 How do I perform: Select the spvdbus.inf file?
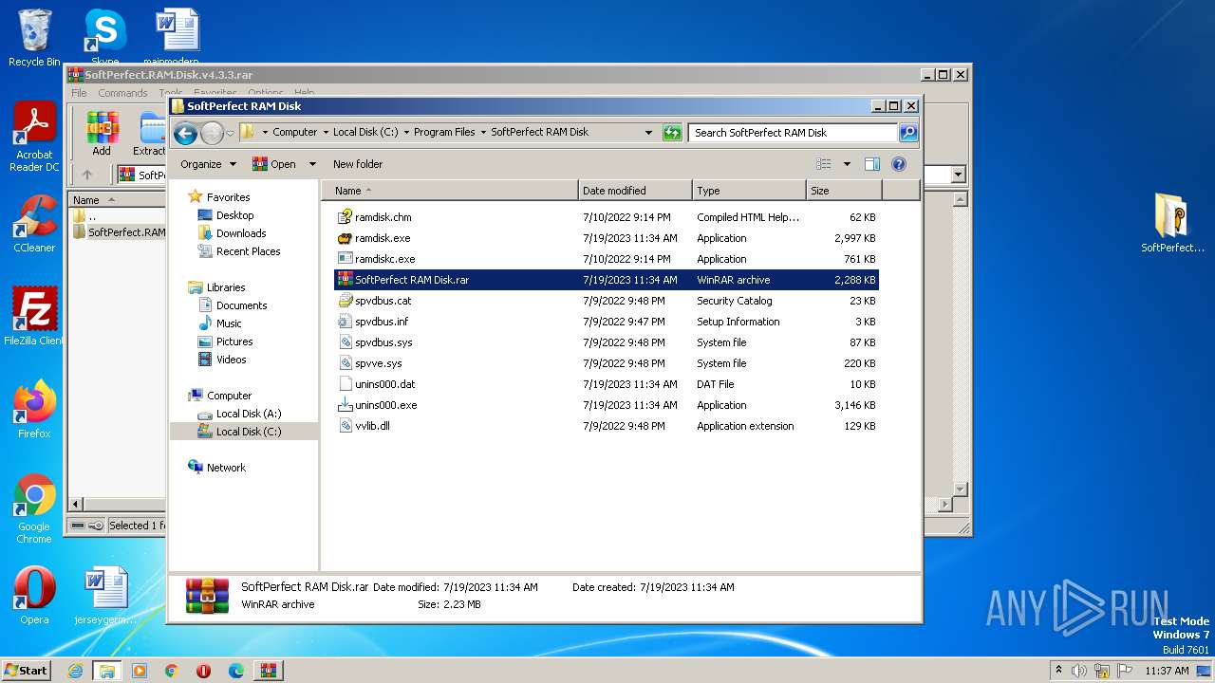tap(607, 322)
